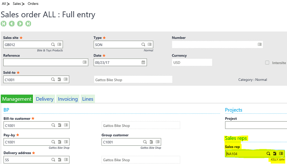Go to the first record navigation icon
The height and width of the screenshot is (164, 287).
coord(4,24)
